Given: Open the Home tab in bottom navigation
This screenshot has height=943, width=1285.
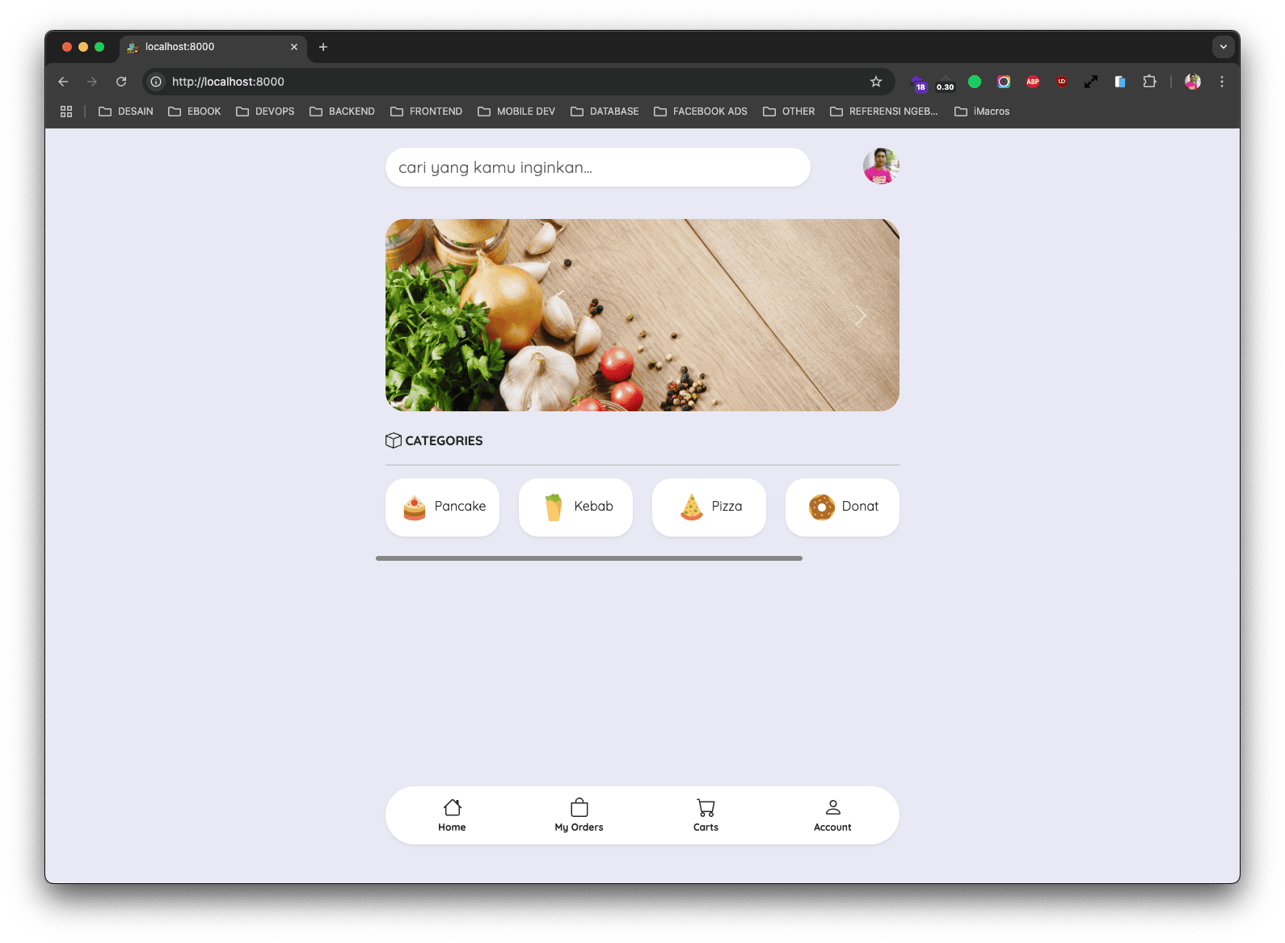Looking at the screenshot, I should pos(452,815).
